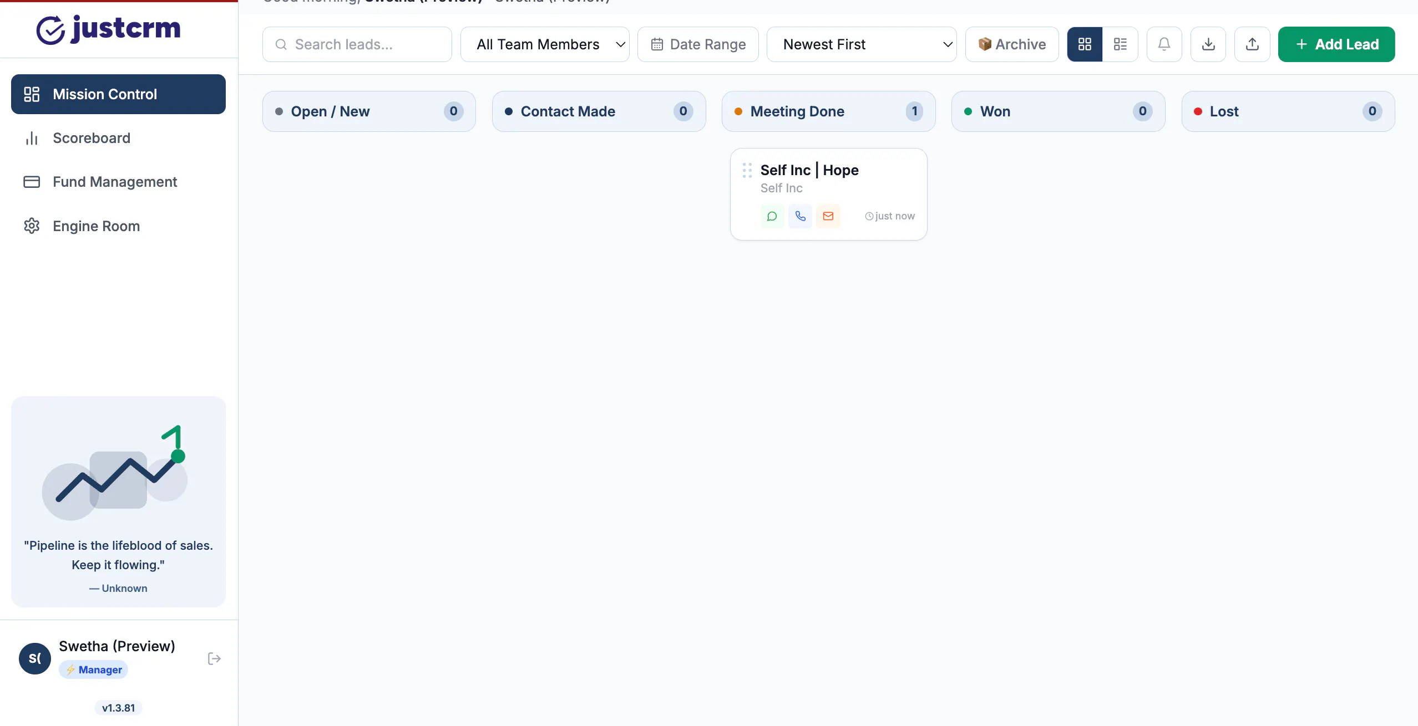This screenshot has height=726, width=1418.
Task: Click the Contact Made count badge
Action: click(x=683, y=111)
